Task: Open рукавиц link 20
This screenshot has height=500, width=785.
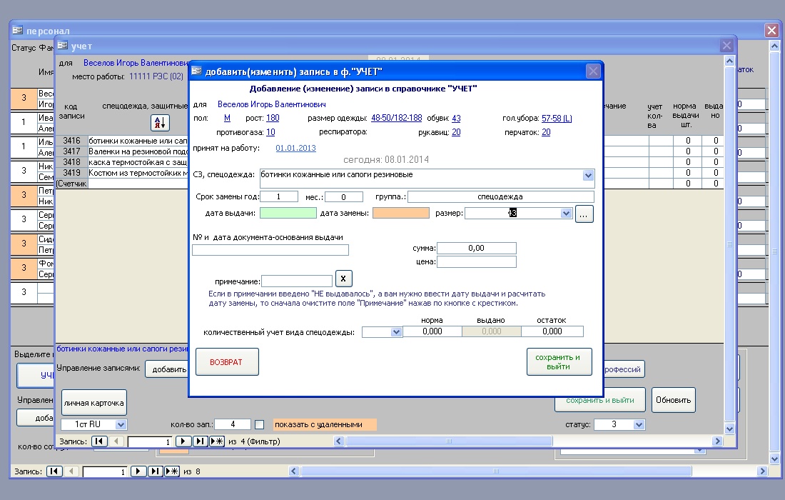Action: tap(456, 132)
